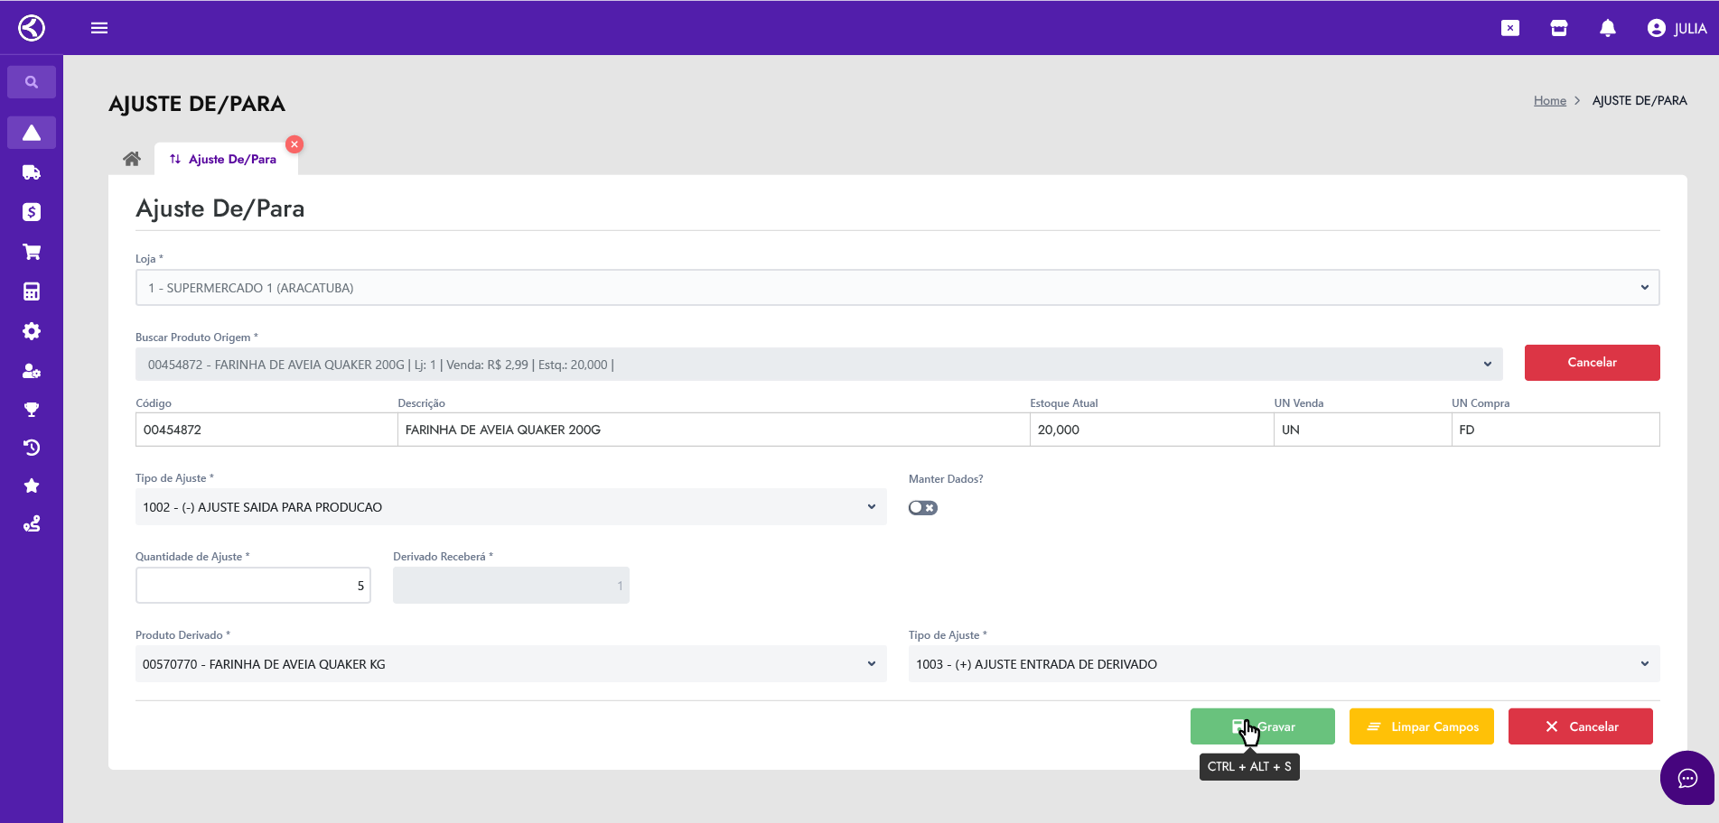The width and height of the screenshot is (1719, 823).
Task: Click the store icon in top bar
Action: click(x=1558, y=28)
